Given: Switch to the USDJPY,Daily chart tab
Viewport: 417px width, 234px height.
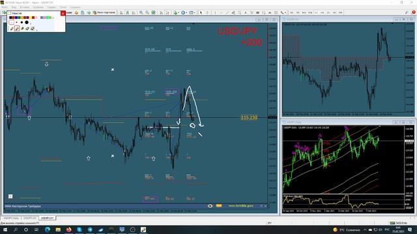Looking at the screenshot, I should coord(11,218).
